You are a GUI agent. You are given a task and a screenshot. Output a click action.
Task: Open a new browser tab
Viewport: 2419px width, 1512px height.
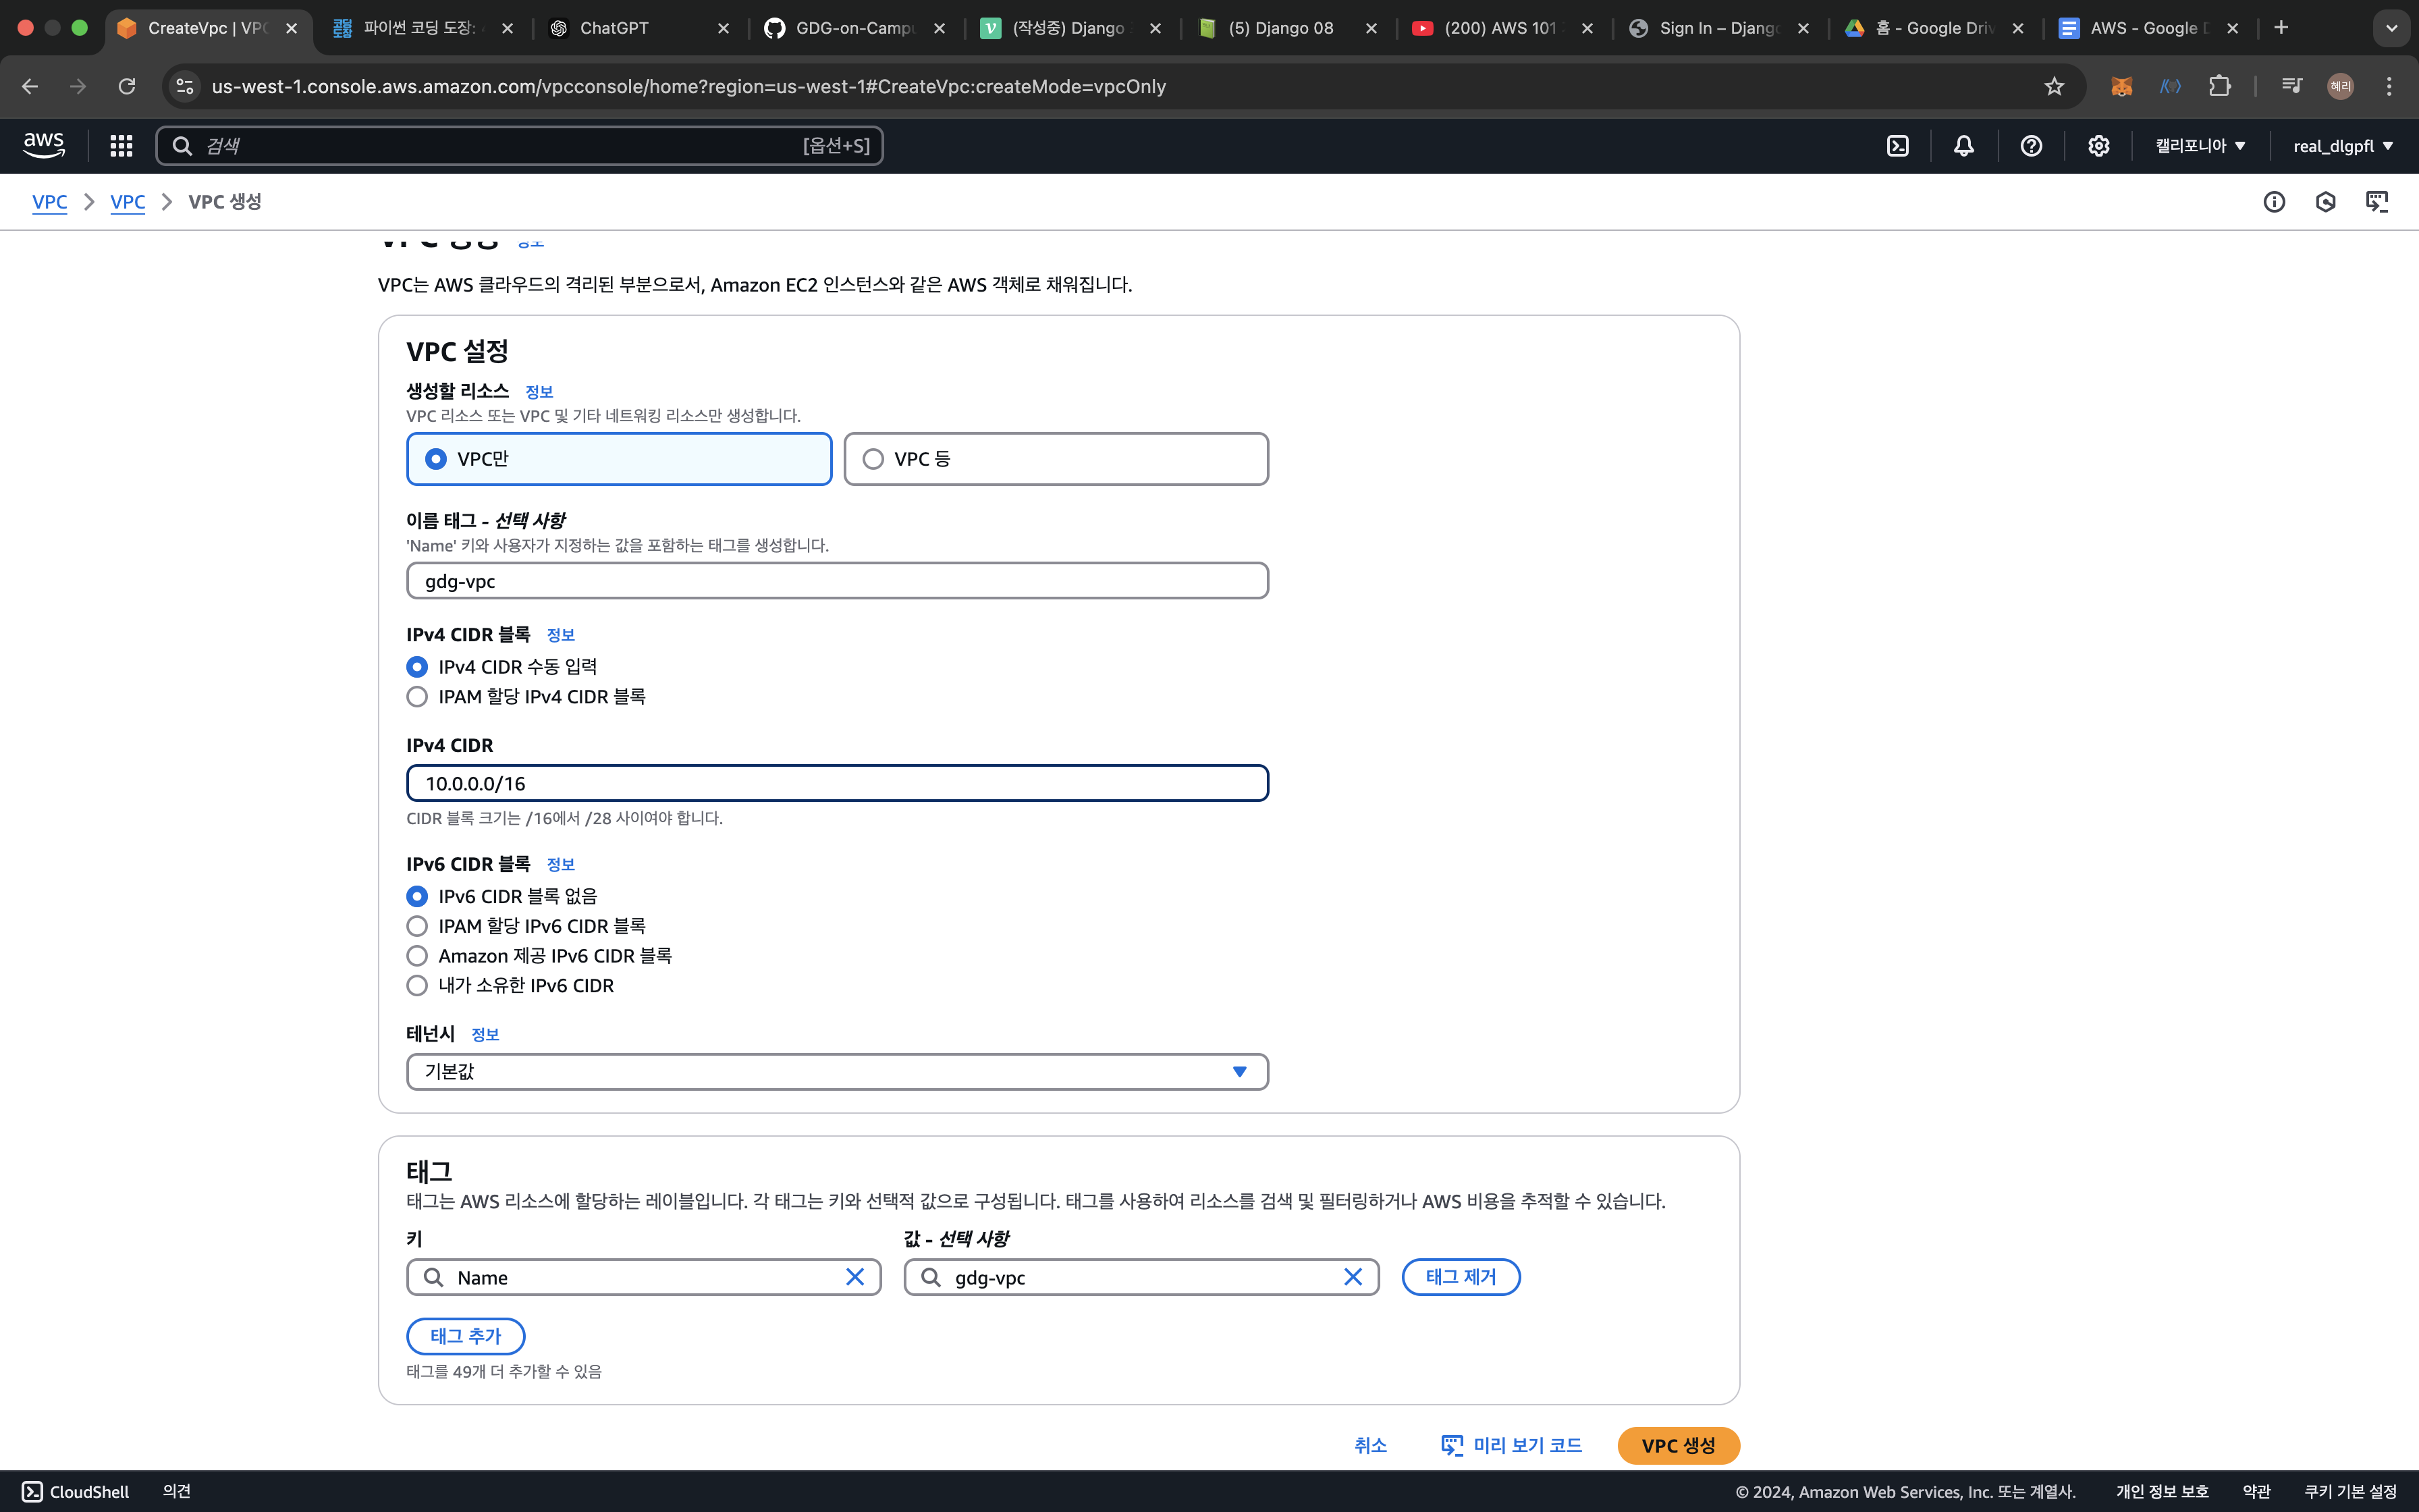click(2281, 28)
